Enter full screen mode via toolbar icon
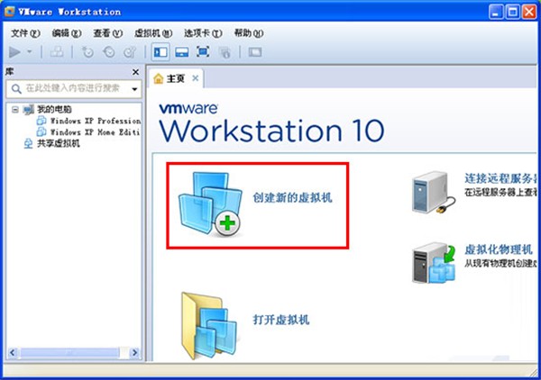Screen dimensions: 541x380 point(203,52)
